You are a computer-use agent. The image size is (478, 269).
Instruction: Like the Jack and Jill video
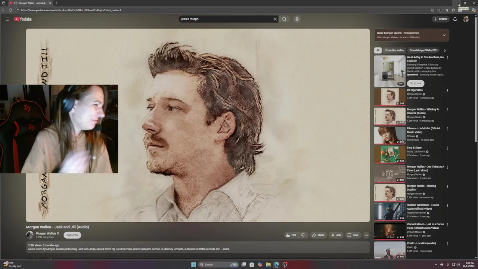(291, 235)
